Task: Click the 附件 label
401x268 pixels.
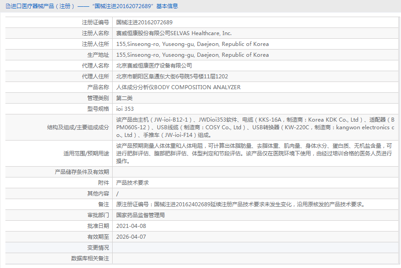Action: [104, 183]
